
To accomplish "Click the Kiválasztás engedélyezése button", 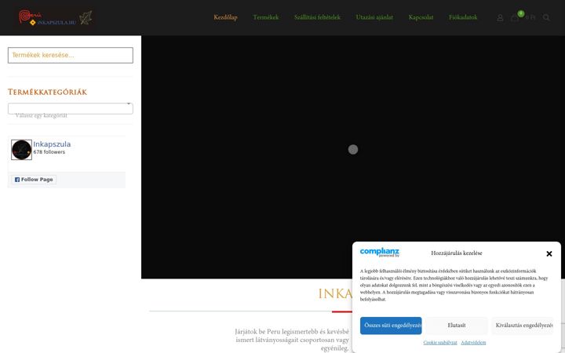I will (523, 326).
